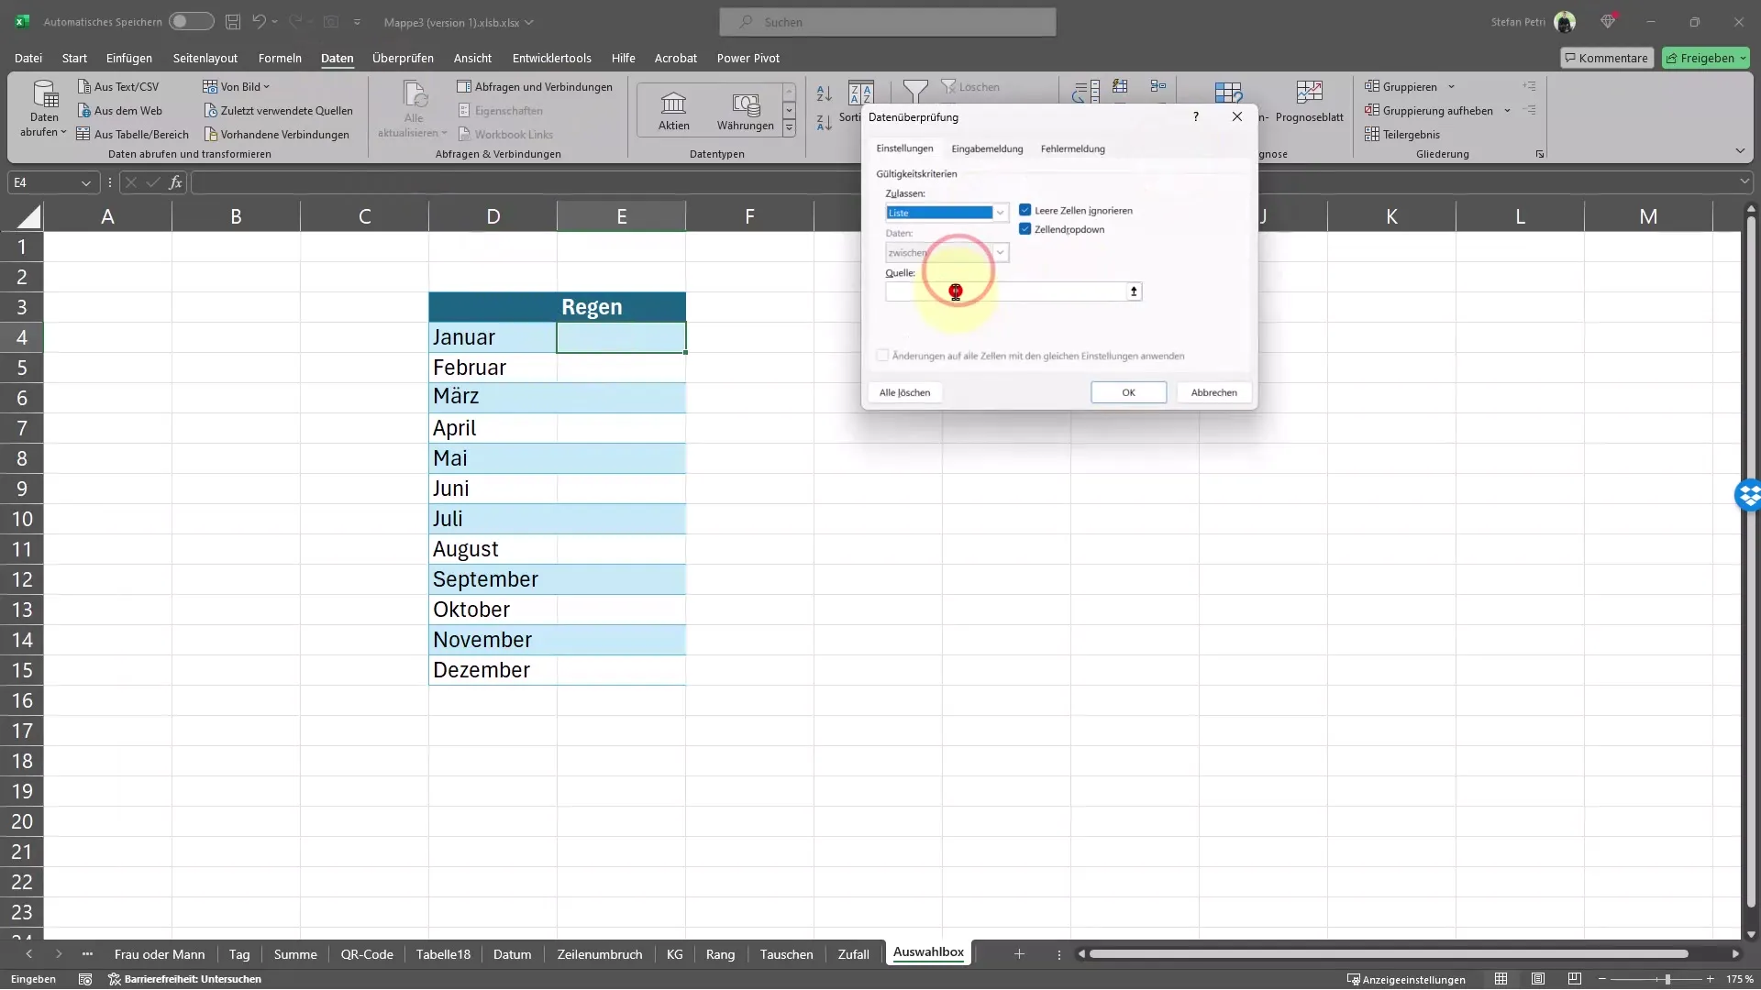Collapse the ribbon chevron
Screen dimensions: 1761x990
[1740, 150]
